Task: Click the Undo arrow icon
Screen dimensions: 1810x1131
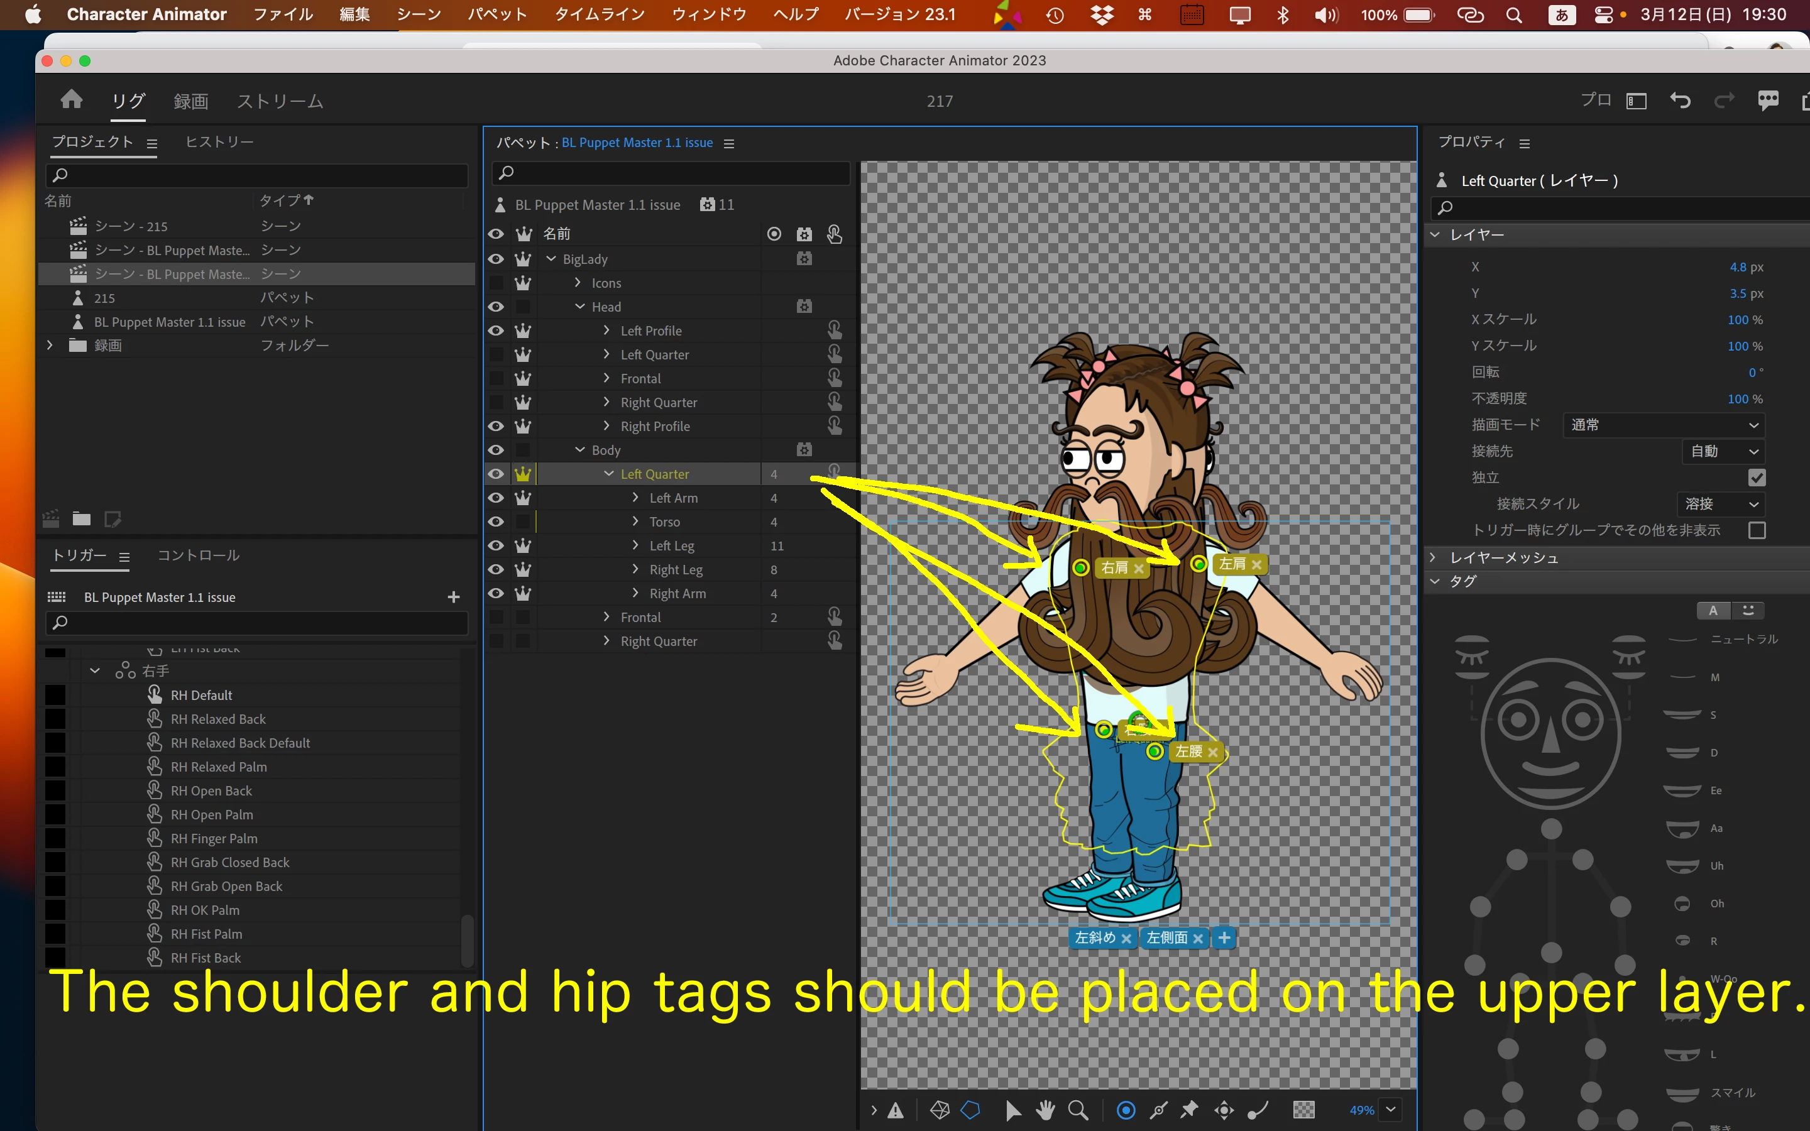Action: pos(1680,101)
